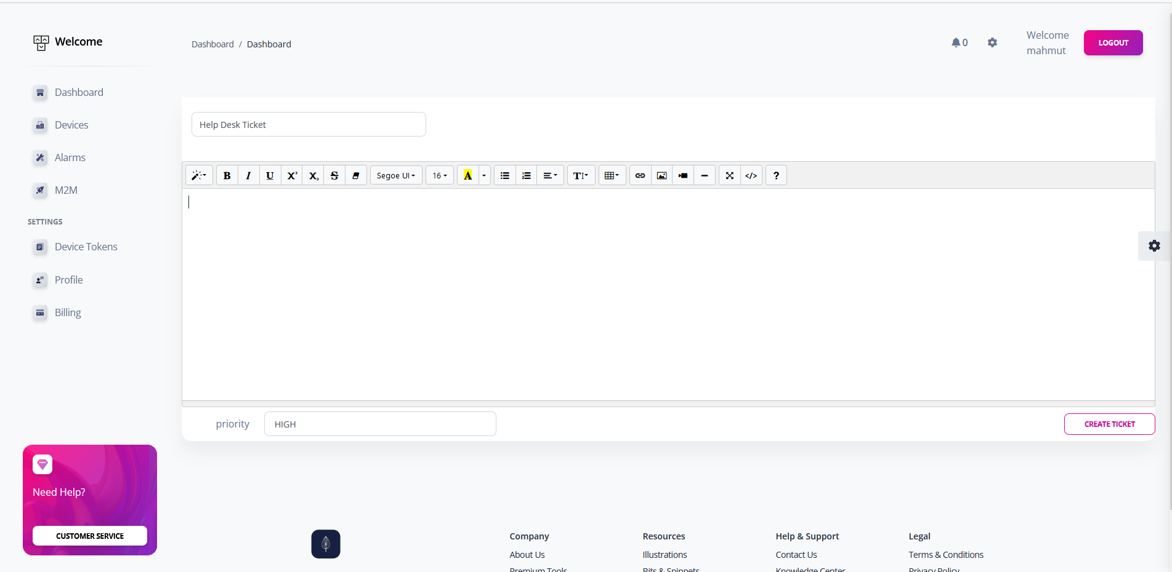Expand the paragraph alignment dropdown

tap(550, 175)
